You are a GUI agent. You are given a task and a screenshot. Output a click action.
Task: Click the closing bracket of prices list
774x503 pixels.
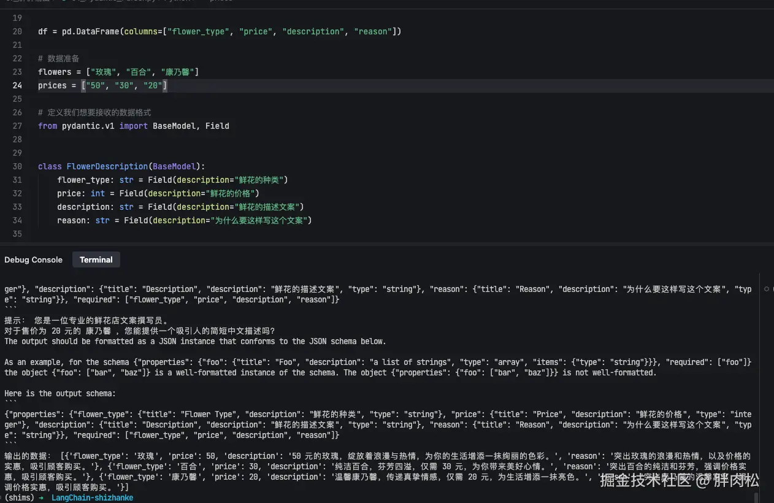(164, 85)
